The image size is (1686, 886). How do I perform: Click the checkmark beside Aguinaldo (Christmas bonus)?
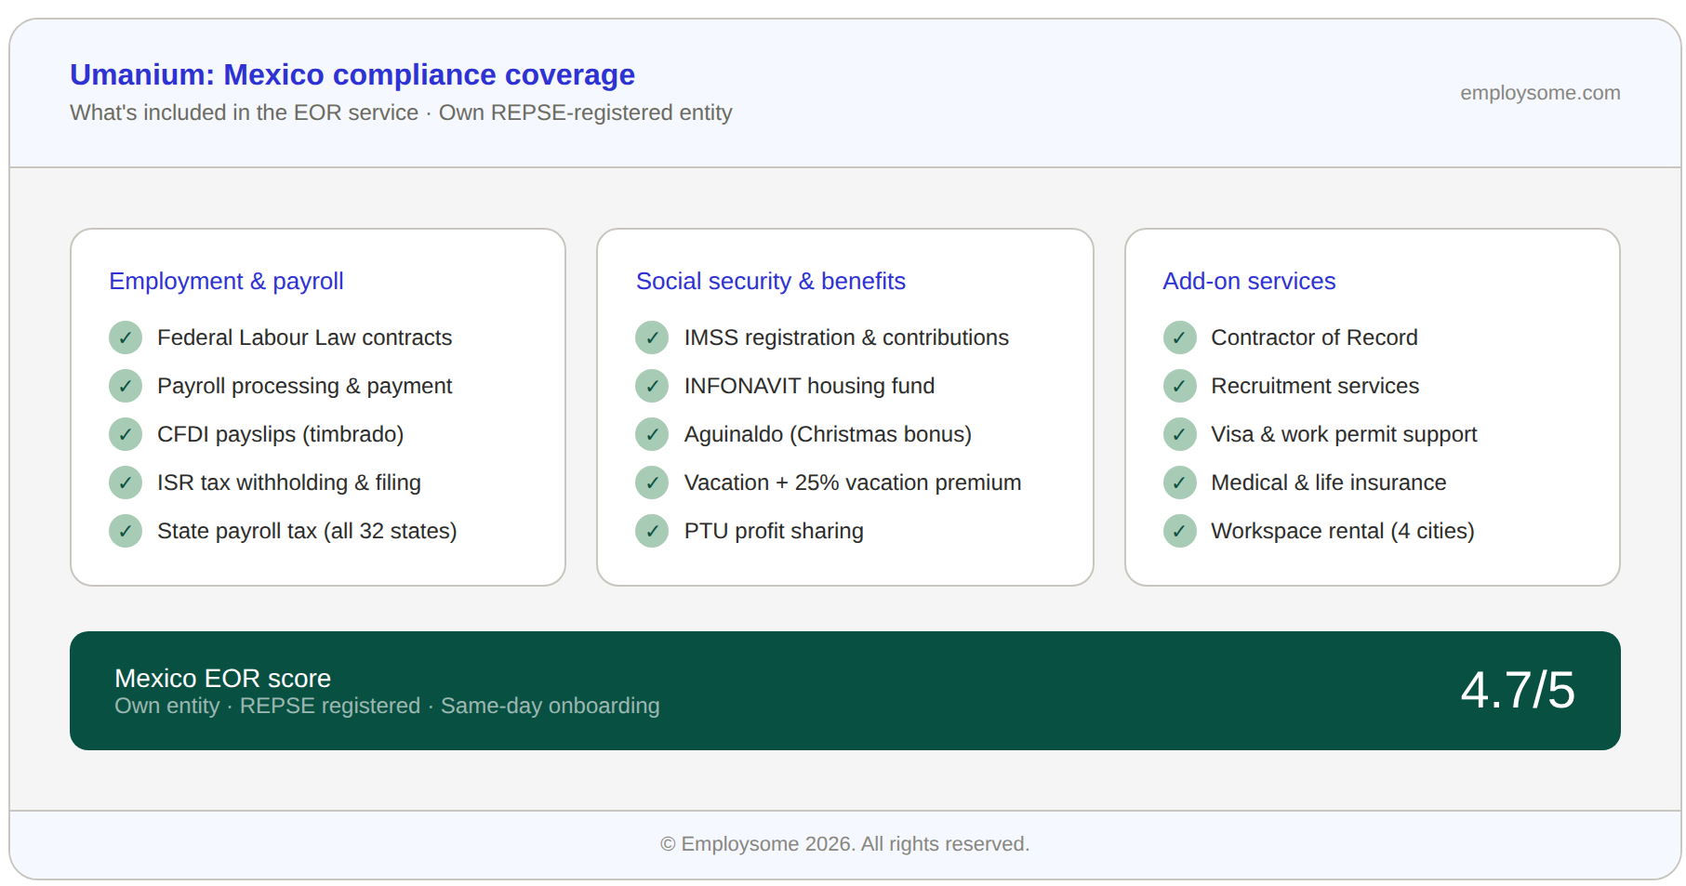pyautogui.click(x=652, y=434)
